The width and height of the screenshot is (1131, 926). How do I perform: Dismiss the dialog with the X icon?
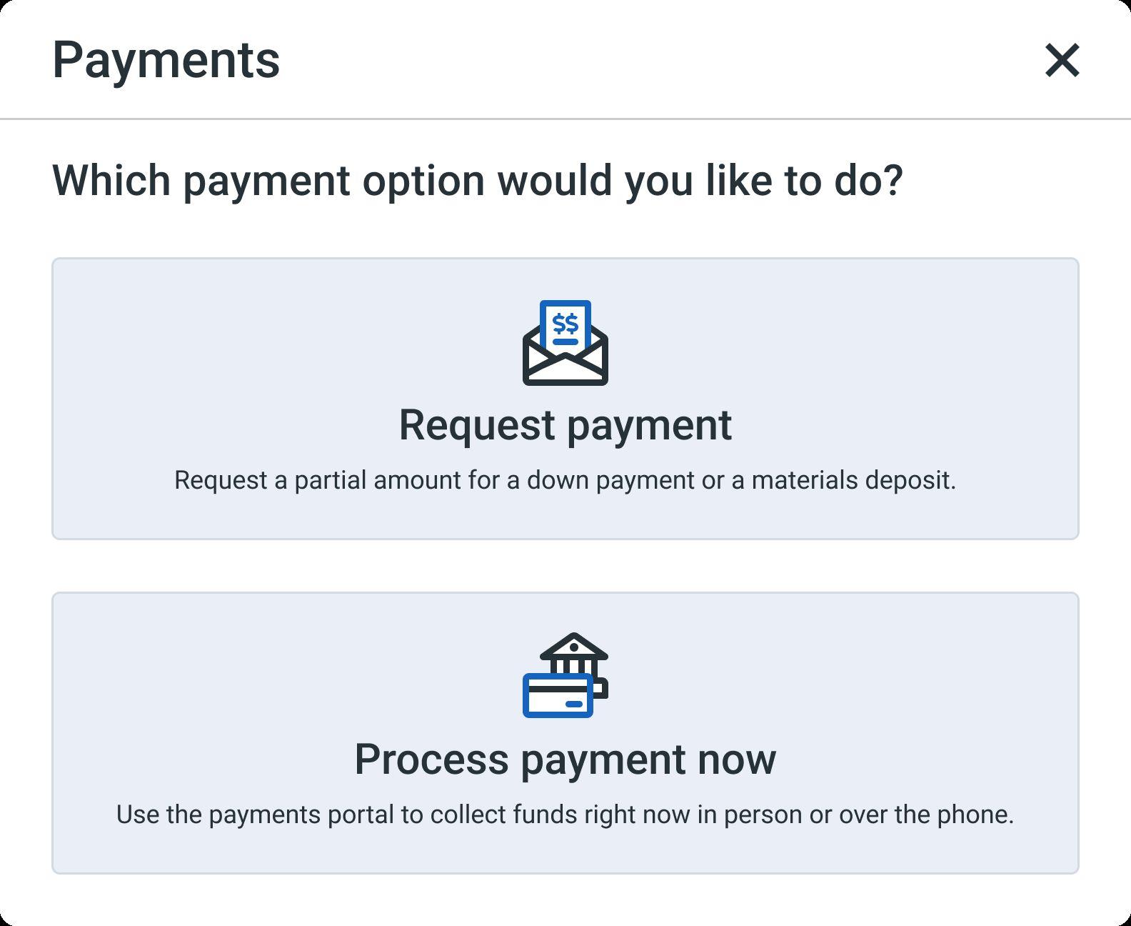tap(1062, 60)
